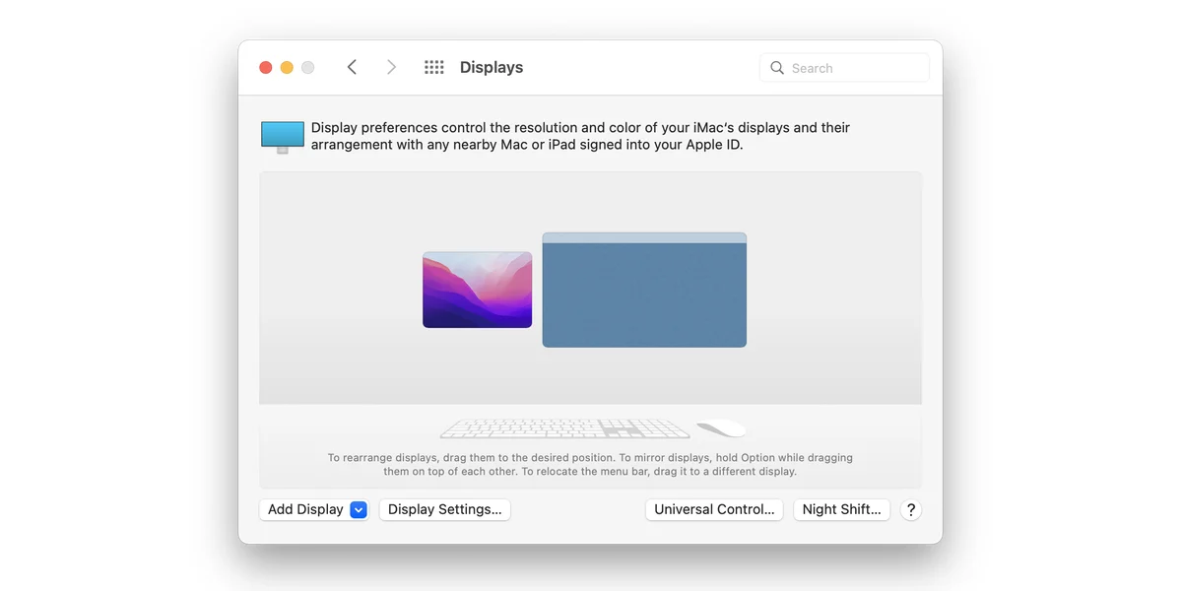1182x591 pixels.
Task: Open the help question mark button
Action: (911, 509)
